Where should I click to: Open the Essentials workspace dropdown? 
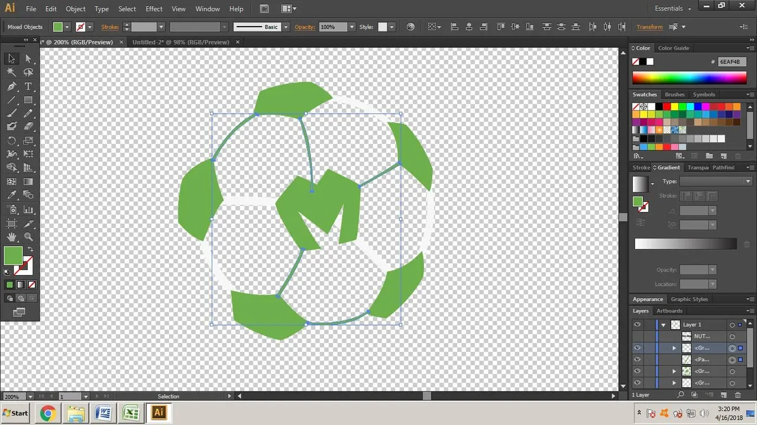[x=673, y=8]
